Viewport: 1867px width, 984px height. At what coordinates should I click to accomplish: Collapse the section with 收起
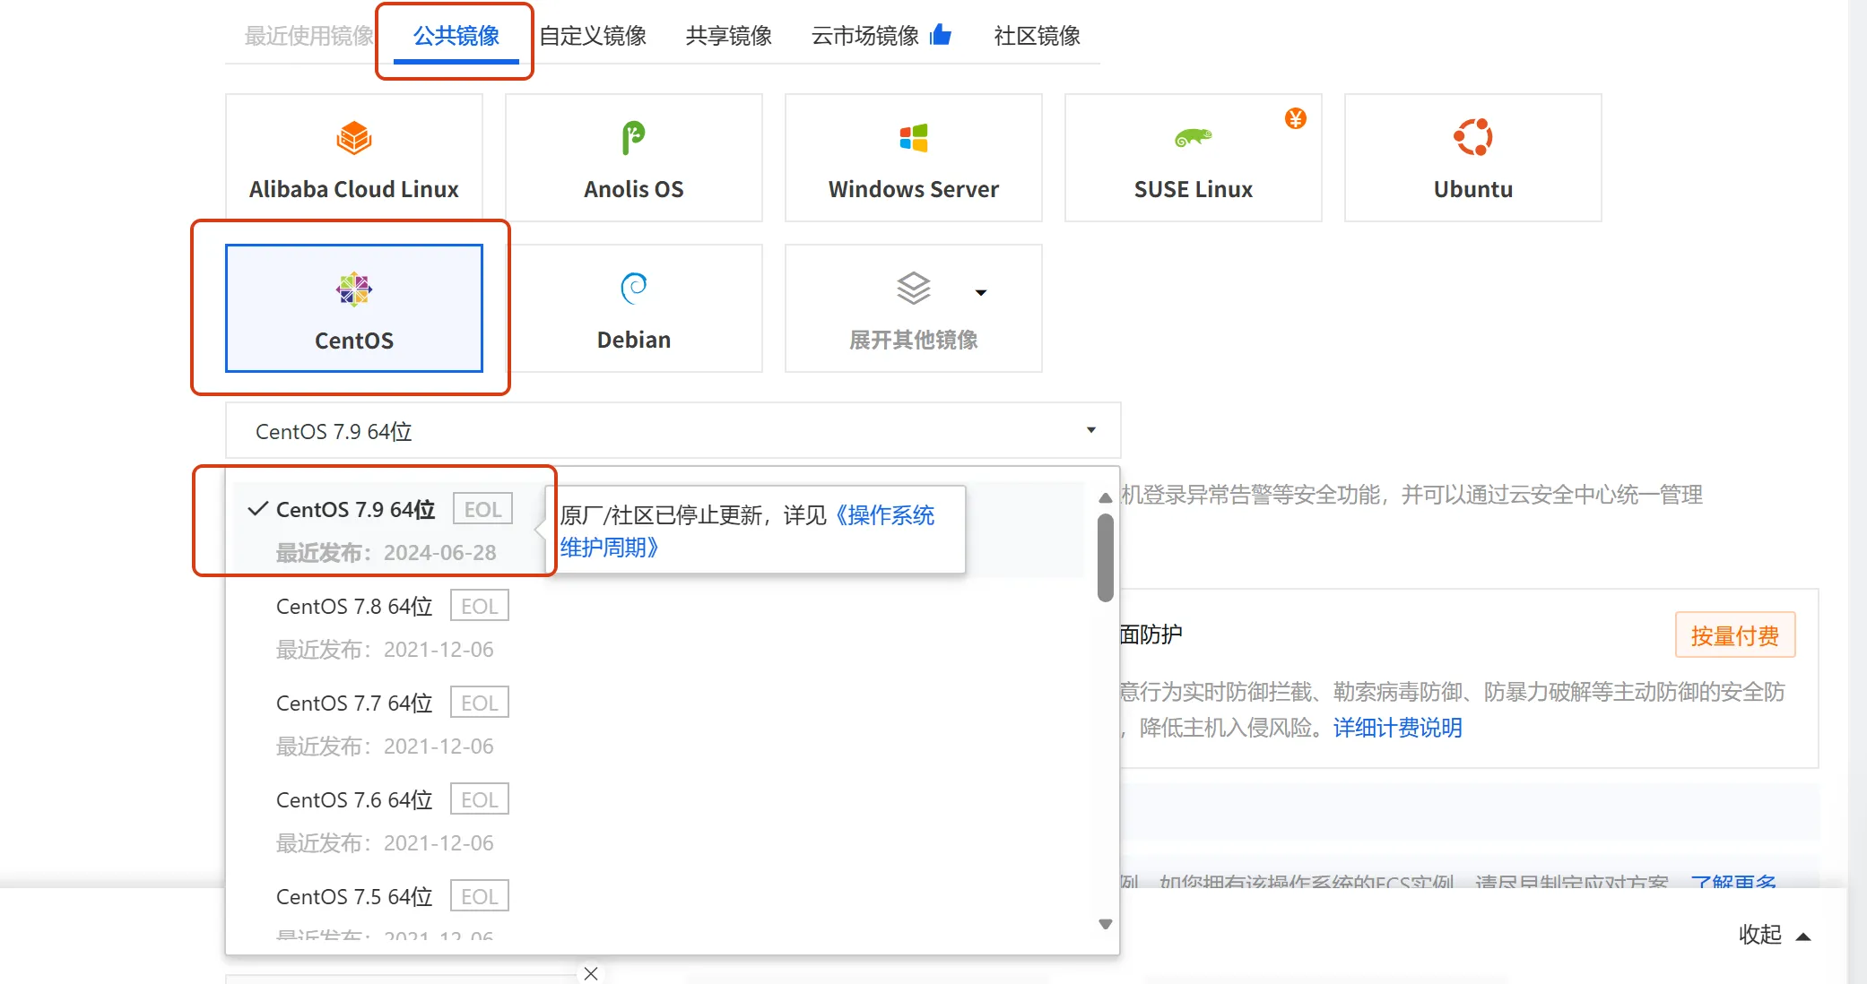click(x=1775, y=935)
